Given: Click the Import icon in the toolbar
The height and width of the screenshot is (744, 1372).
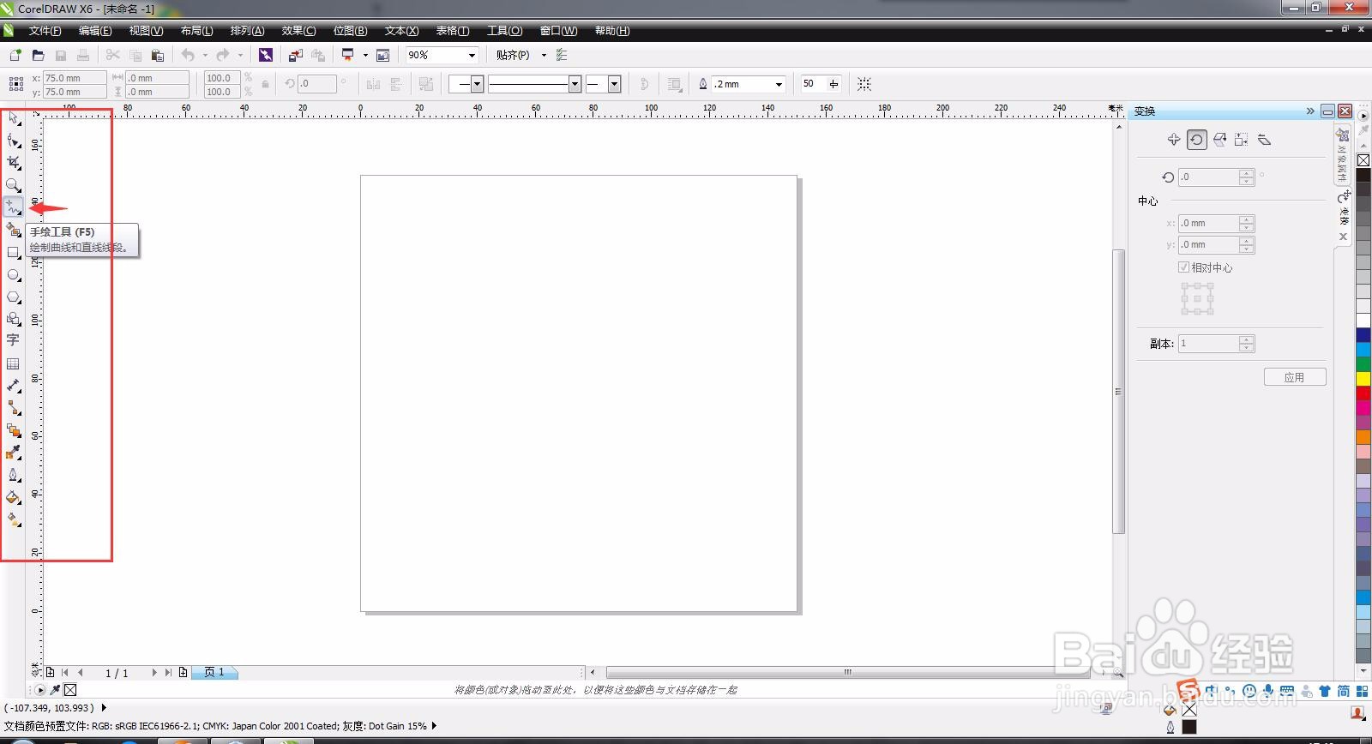Looking at the screenshot, I should click(295, 55).
